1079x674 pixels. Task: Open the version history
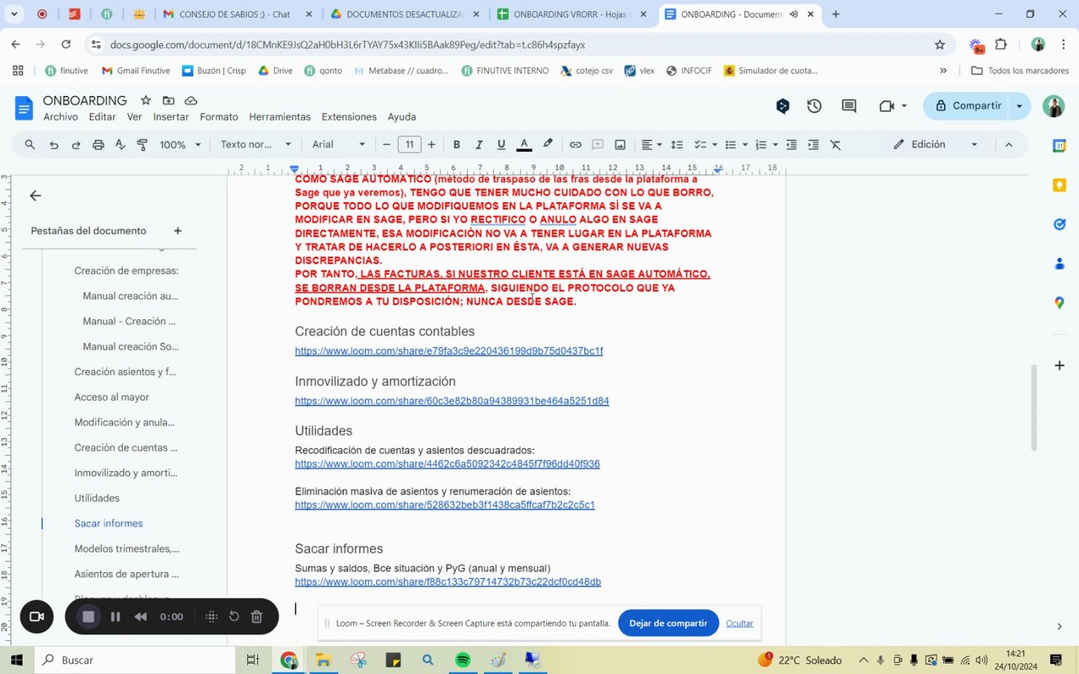point(814,106)
